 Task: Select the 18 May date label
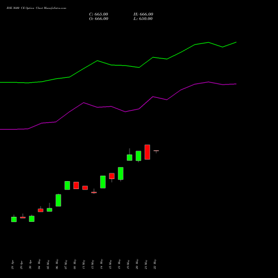coord(120,264)
